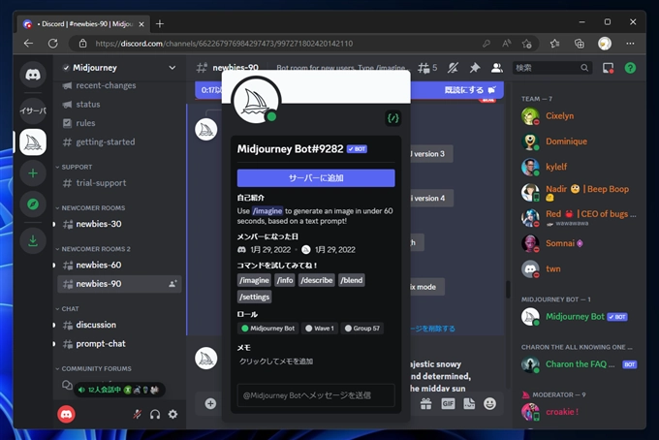
Task: Click the /settings command chip
Action: tap(254, 298)
